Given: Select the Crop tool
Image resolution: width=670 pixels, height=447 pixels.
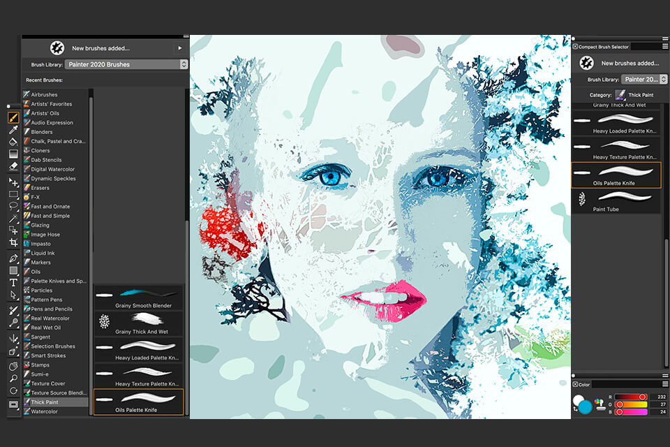Looking at the screenshot, I should click(13, 242).
